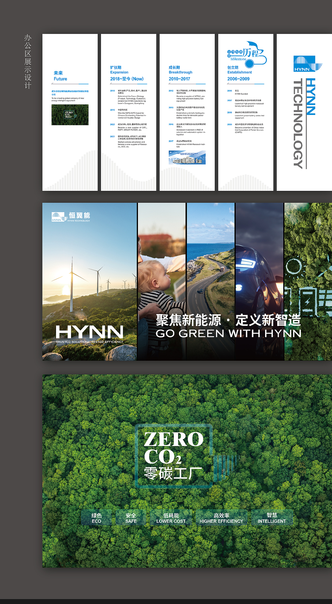Open the building photo thumbnail in the Breakthrough panel
Viewport: 332px width, 604px height.
point(187,157)
